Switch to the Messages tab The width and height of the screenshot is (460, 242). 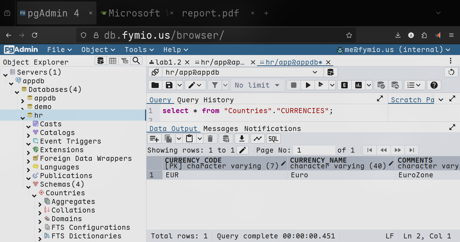click(221, 129)
